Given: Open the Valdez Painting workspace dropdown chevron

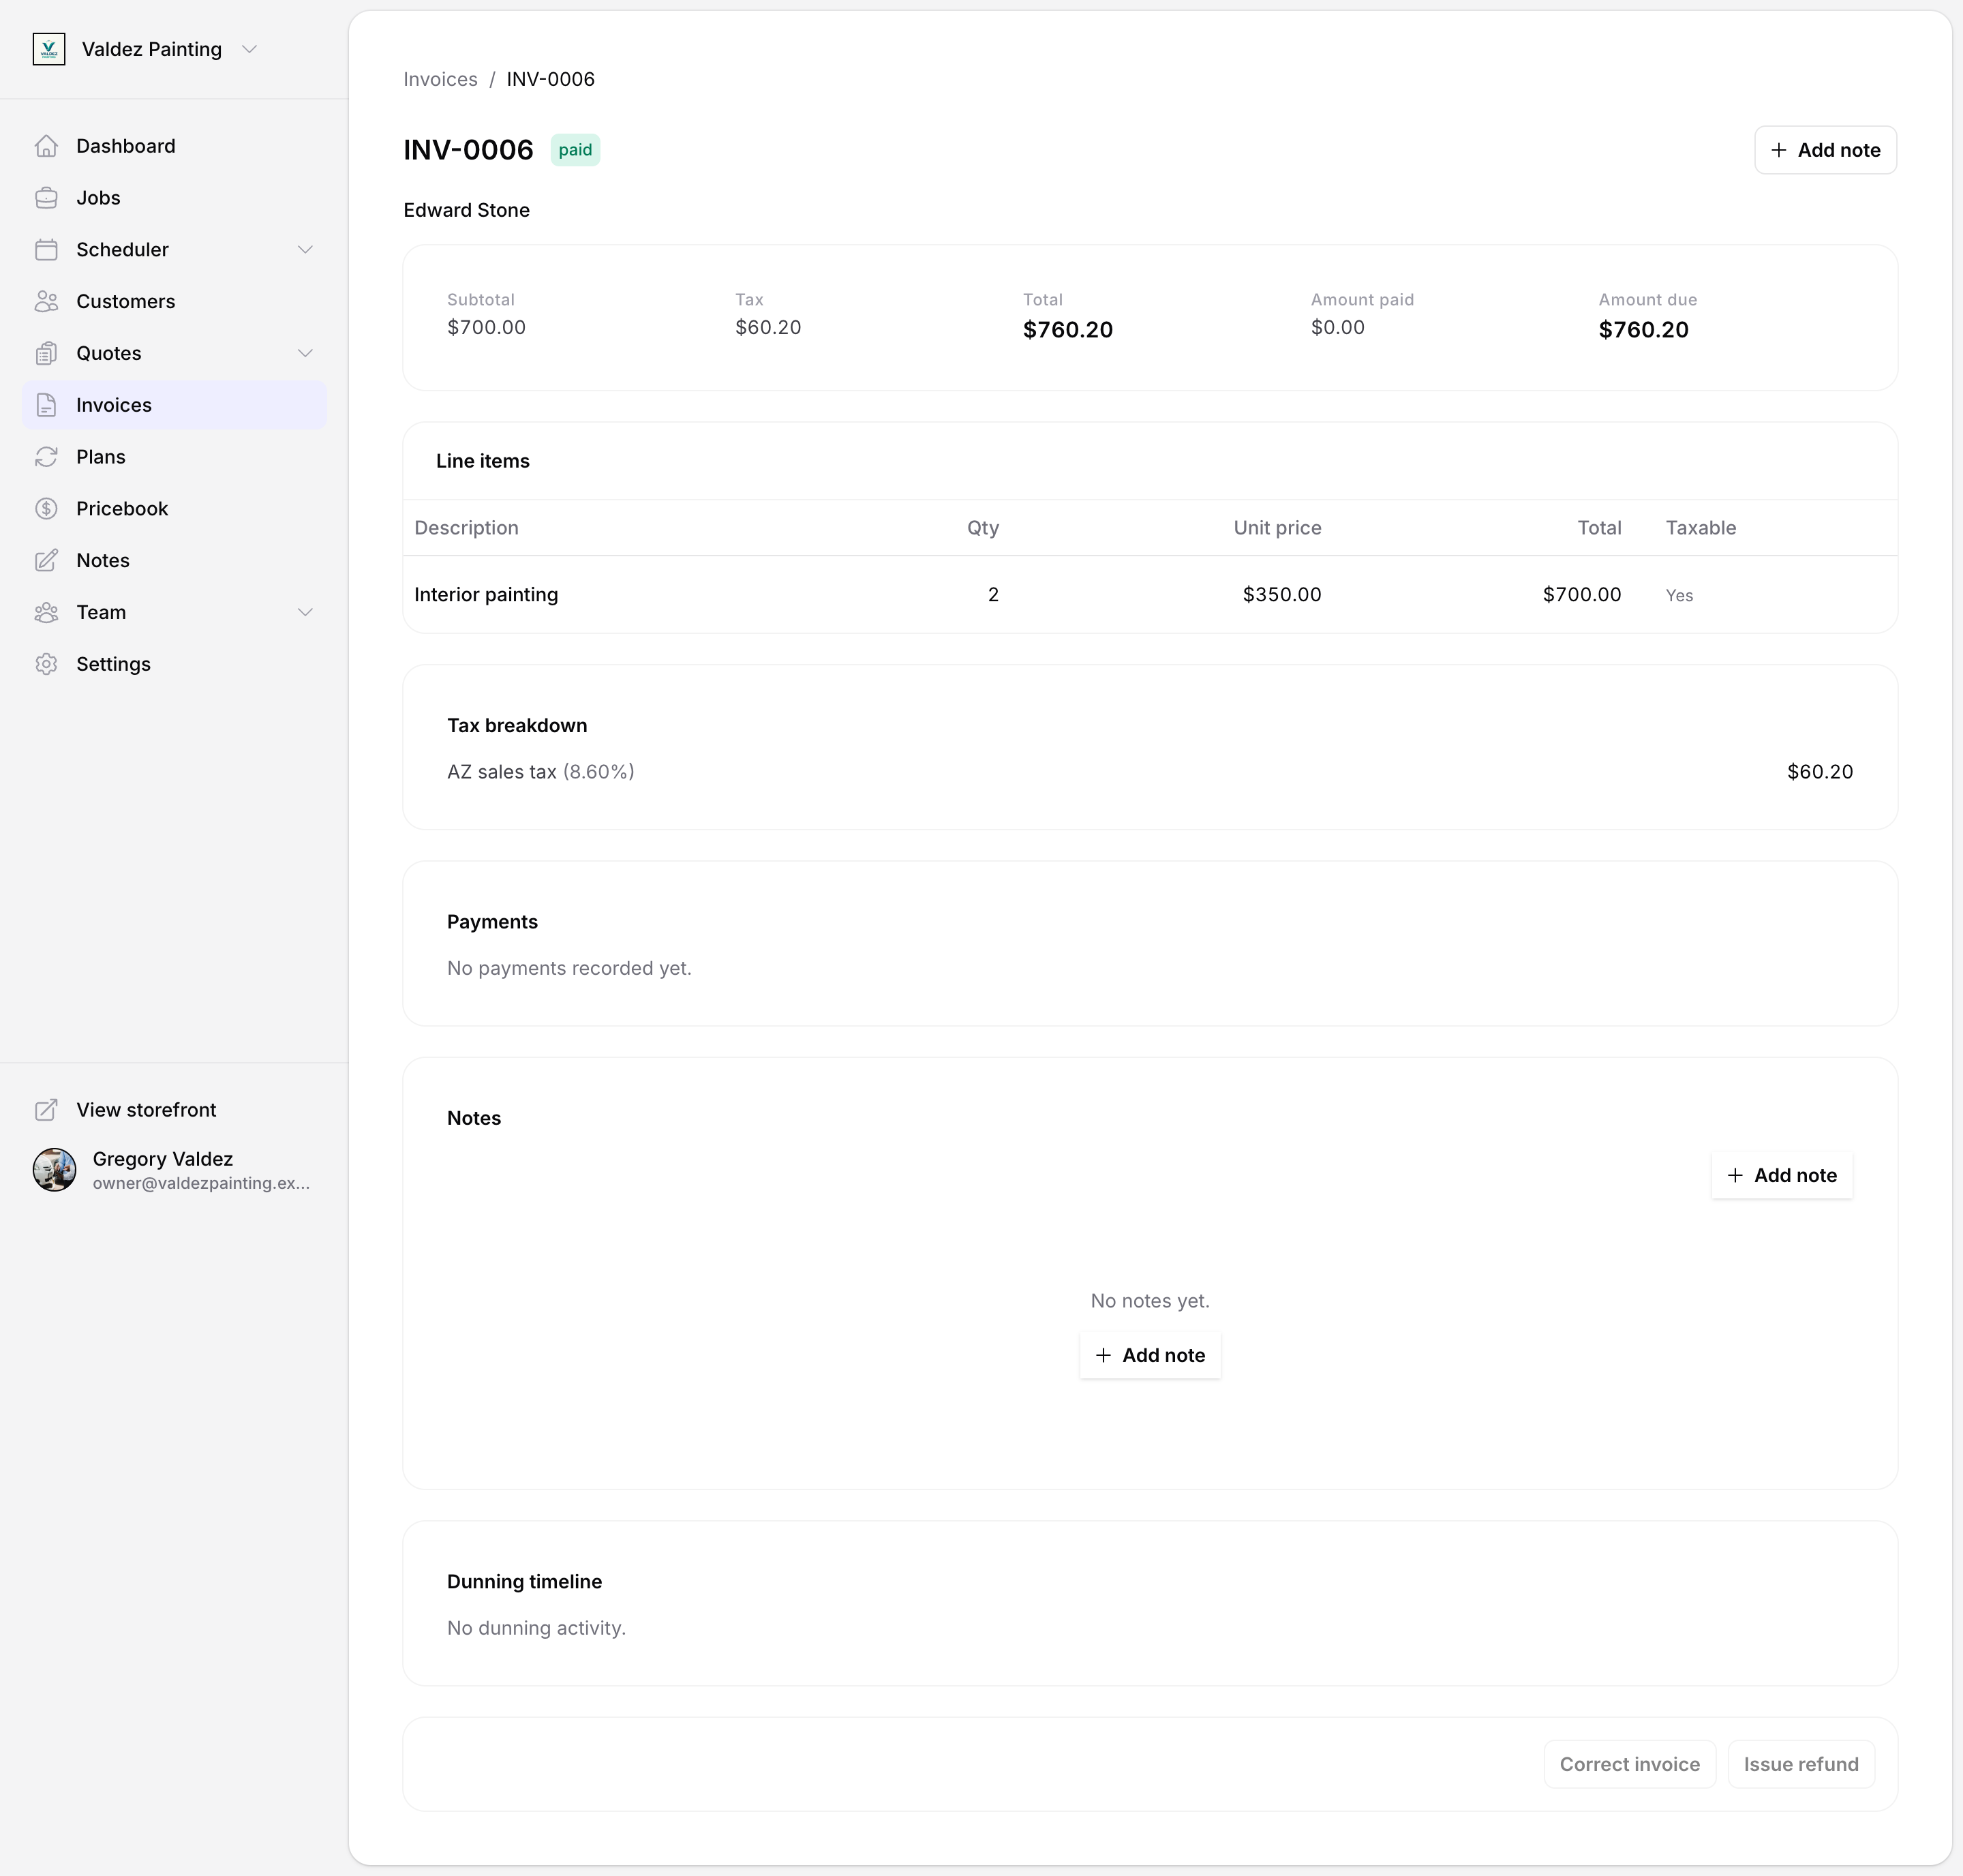Looking at the screenshot, I should (x=250, y=49).
